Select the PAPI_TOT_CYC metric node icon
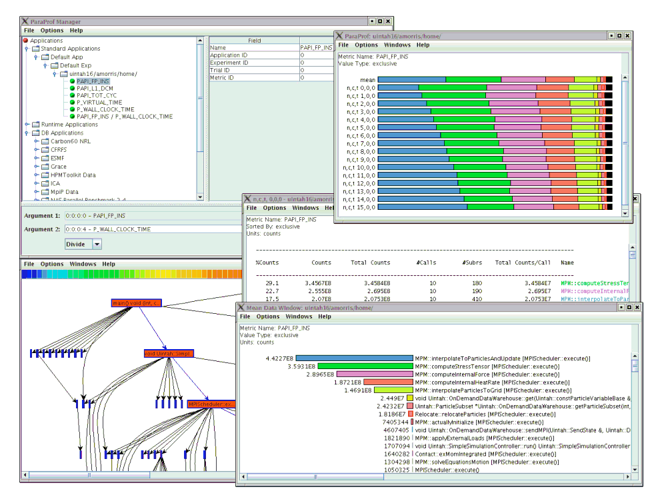This screenshot has width=662, height=495. (72, 95)
